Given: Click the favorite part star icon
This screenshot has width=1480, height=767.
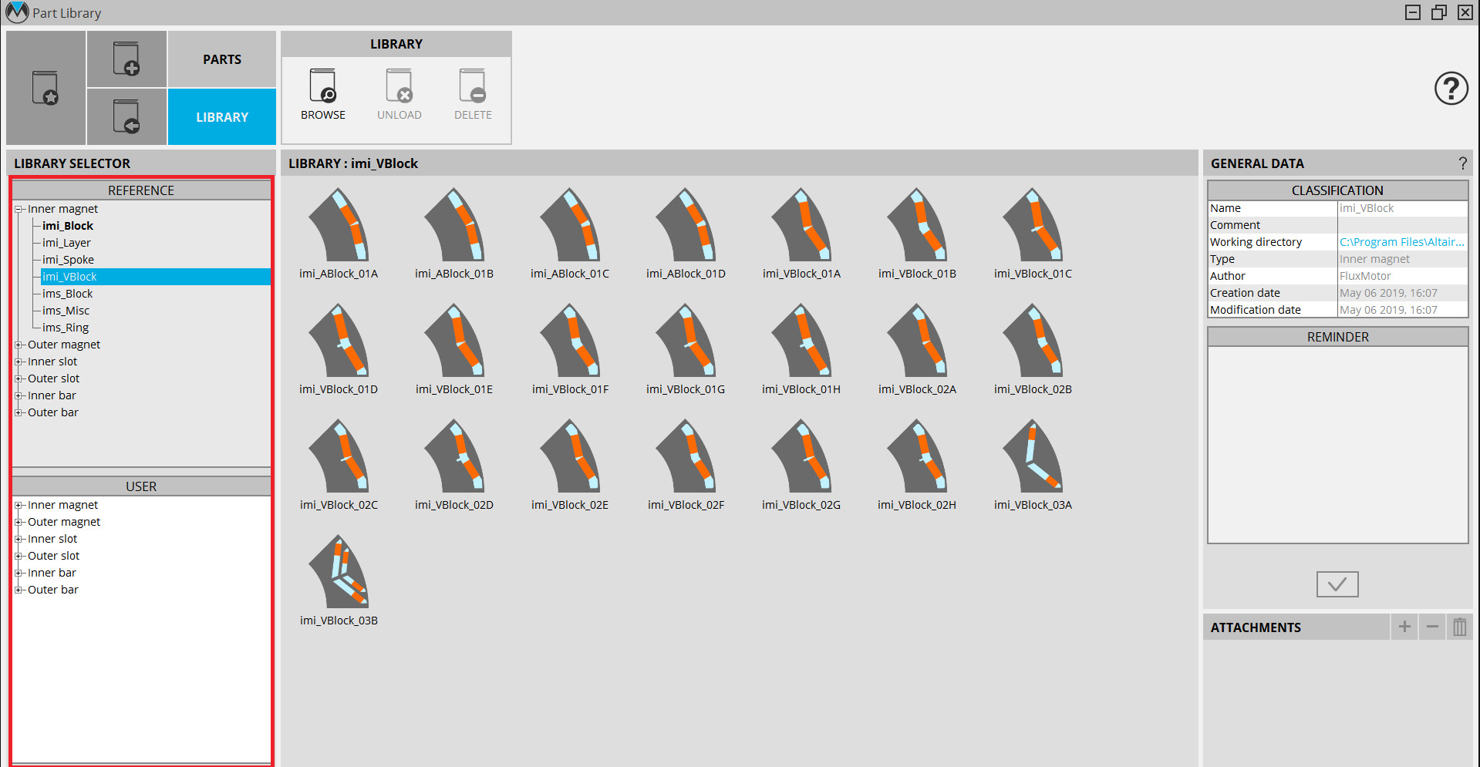Looking at the screenshot, I should pos(46,88).
